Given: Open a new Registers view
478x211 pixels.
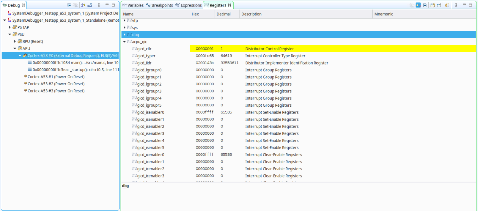Looking at the screenshot, I should 433,5.
